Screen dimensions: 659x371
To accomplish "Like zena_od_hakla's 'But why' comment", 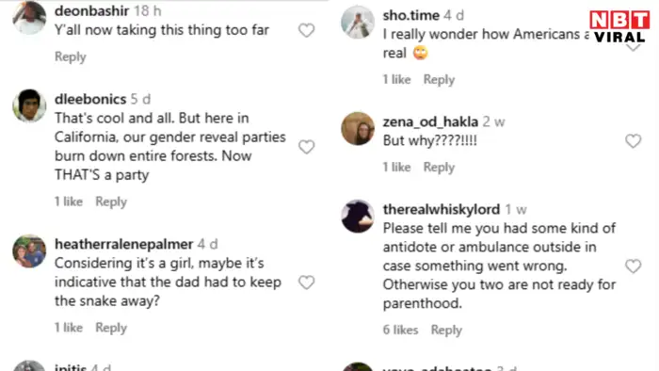I will 633,140.
